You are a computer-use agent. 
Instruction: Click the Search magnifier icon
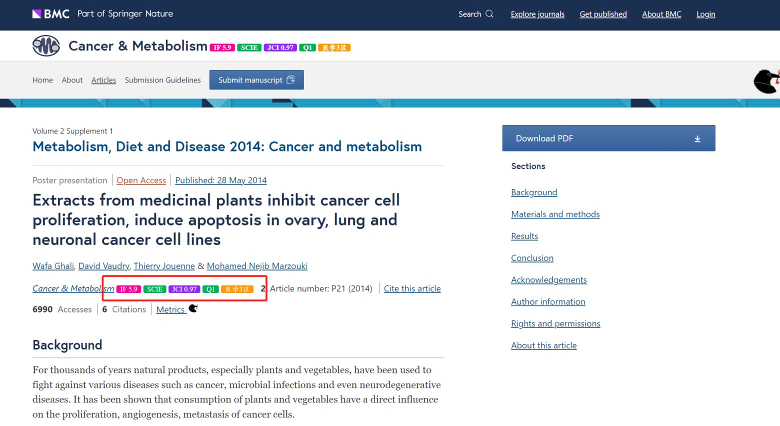click(x=489, y=14)
